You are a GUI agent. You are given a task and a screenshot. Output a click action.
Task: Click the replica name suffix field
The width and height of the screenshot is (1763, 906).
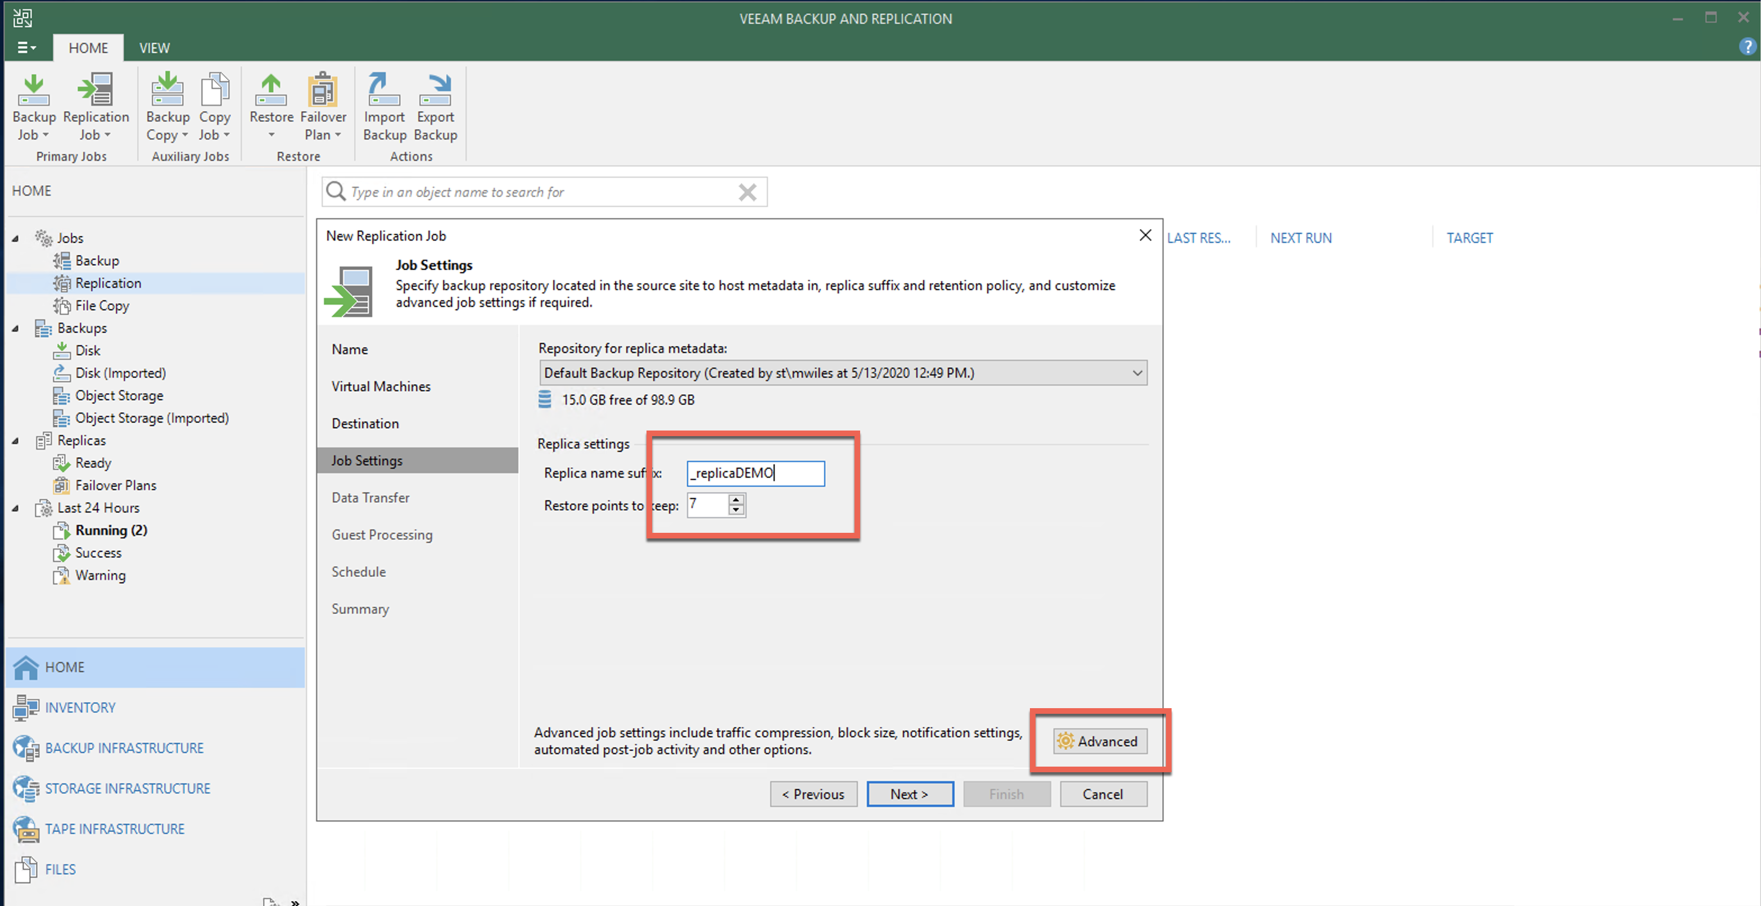pos(755,473)
